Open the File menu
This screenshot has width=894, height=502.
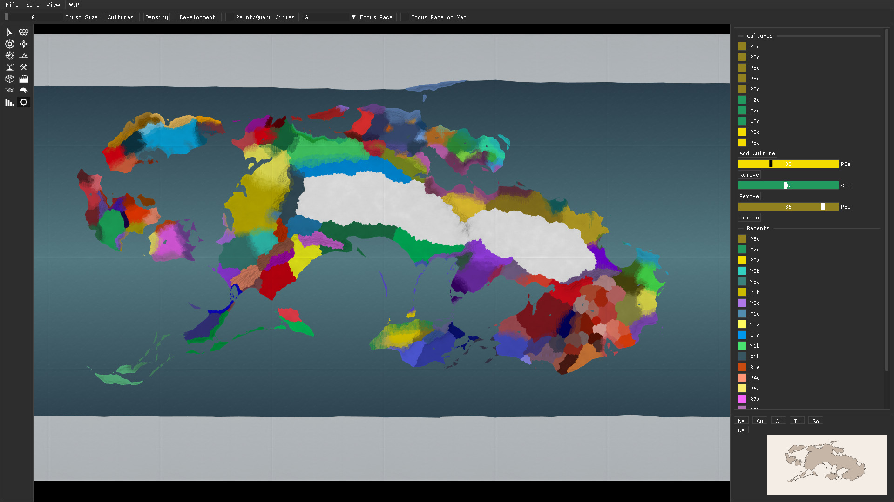[x=12, y=5]
